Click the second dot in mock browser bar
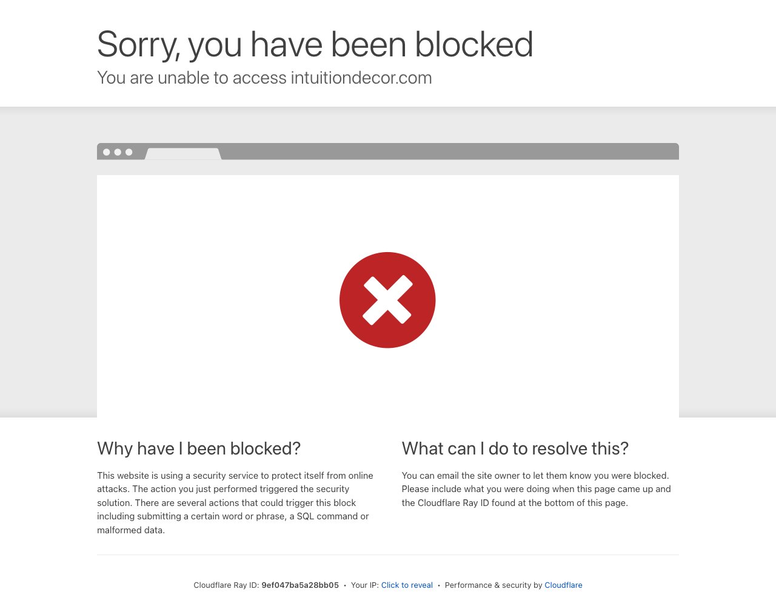Image resolution: width=776 pixels, height=606 pixels. point(118,152)
